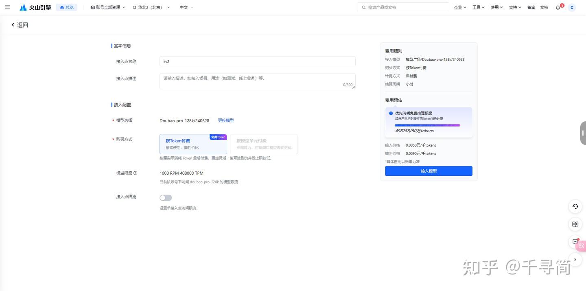Click the 接入点描述 description textarea
The image size is (586, 291).
coord(257,81)
